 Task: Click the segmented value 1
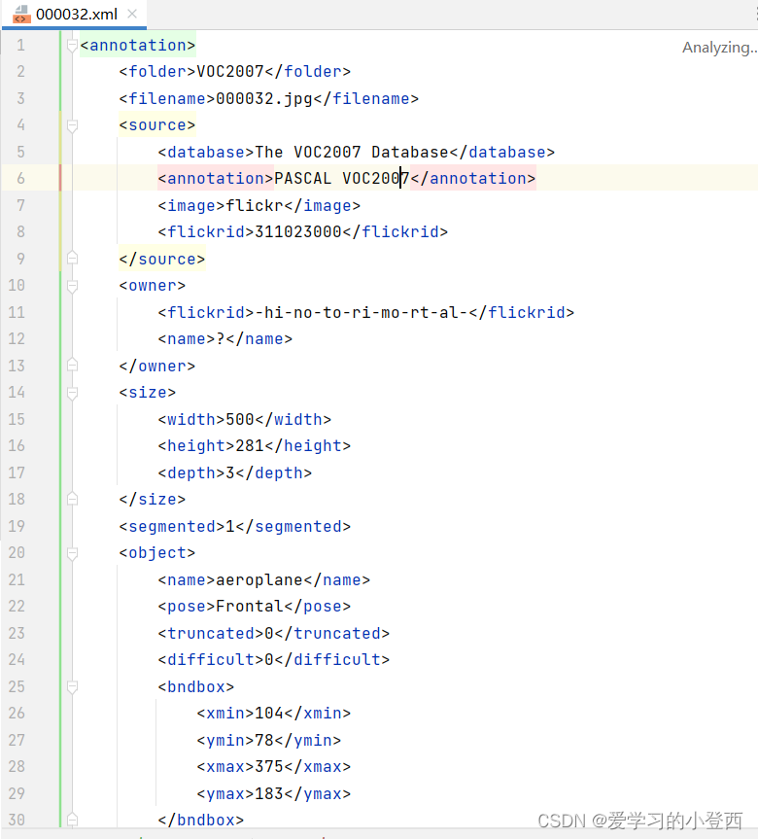click(230, 527)
